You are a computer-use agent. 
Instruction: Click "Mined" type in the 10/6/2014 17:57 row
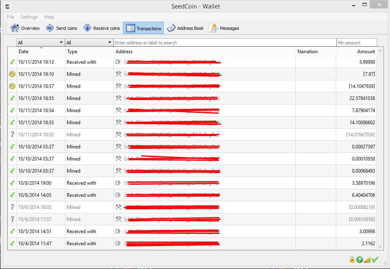(74, 219)
